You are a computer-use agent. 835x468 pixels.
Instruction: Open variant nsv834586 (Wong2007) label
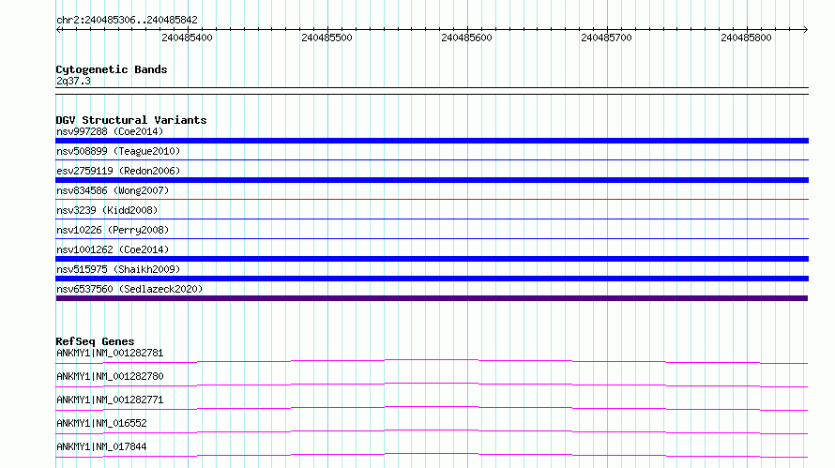pyautogui.click(x=113, y=190)
